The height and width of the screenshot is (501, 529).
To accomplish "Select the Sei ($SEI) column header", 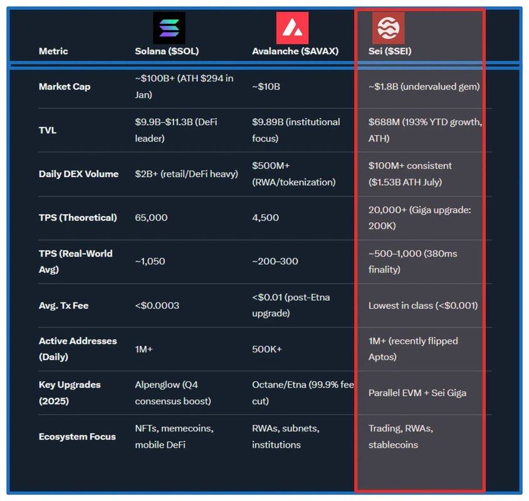I will point(390,51).
